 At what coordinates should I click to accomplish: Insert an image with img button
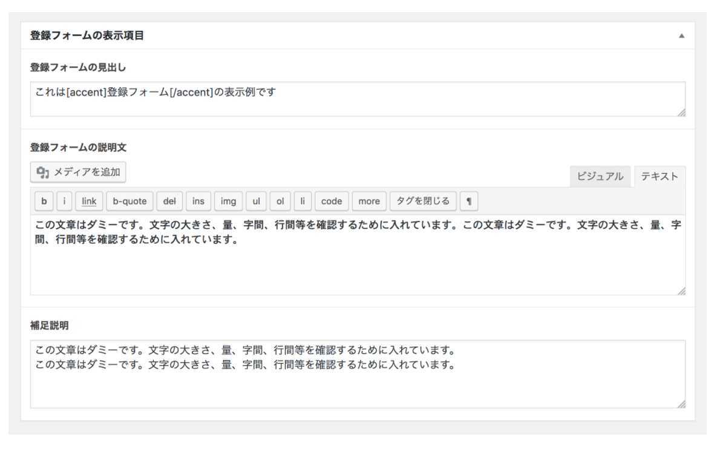pyautogui.click(x=228, y=201)
